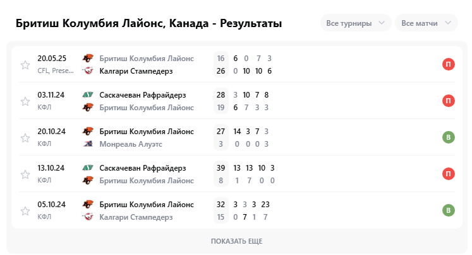
Task: Click BC Lions logo in 20.10.24 match
Action: (88, 132)
